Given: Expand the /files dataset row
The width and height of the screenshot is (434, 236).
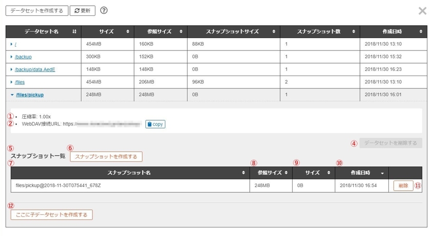Looking at the screenshot, I should pyautogui.click(x=11, y=82).
